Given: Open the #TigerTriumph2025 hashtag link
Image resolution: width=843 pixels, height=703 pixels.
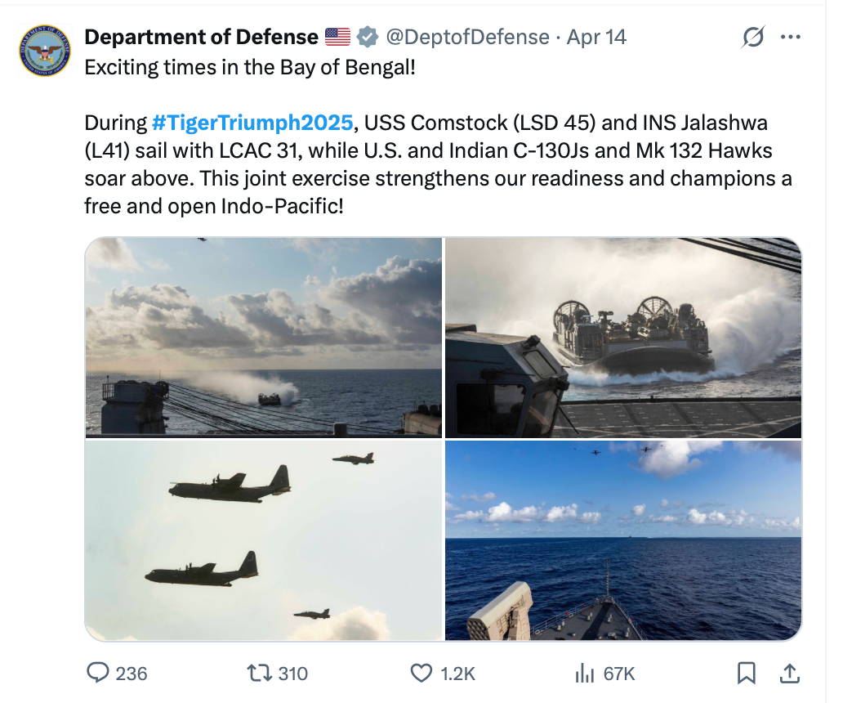Looking at the screenshot, I should point(252,123).
